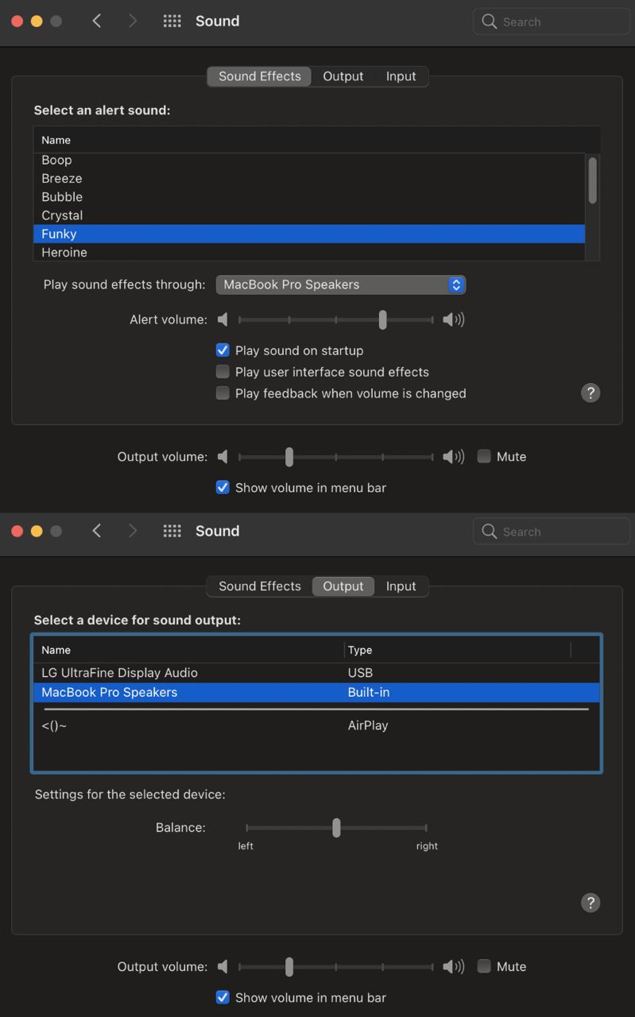This screenshot has width=635, height=1017.
Task: Switch to the Input tab in the upper window
Action: pyautogui.click(x=401, y=76)
